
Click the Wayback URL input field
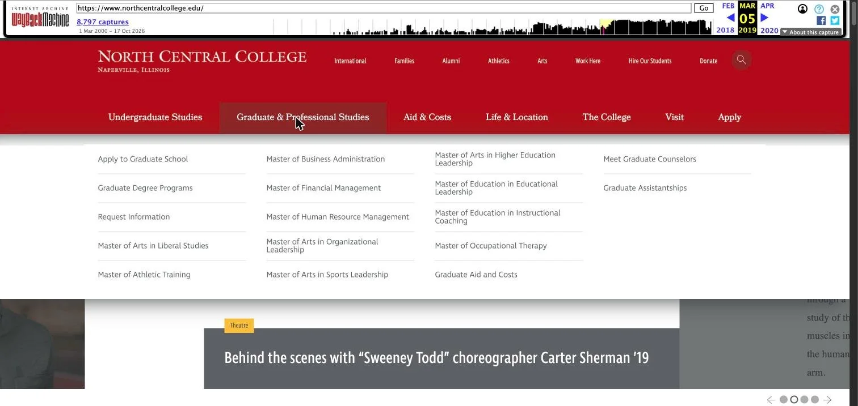tap(384, 8)
